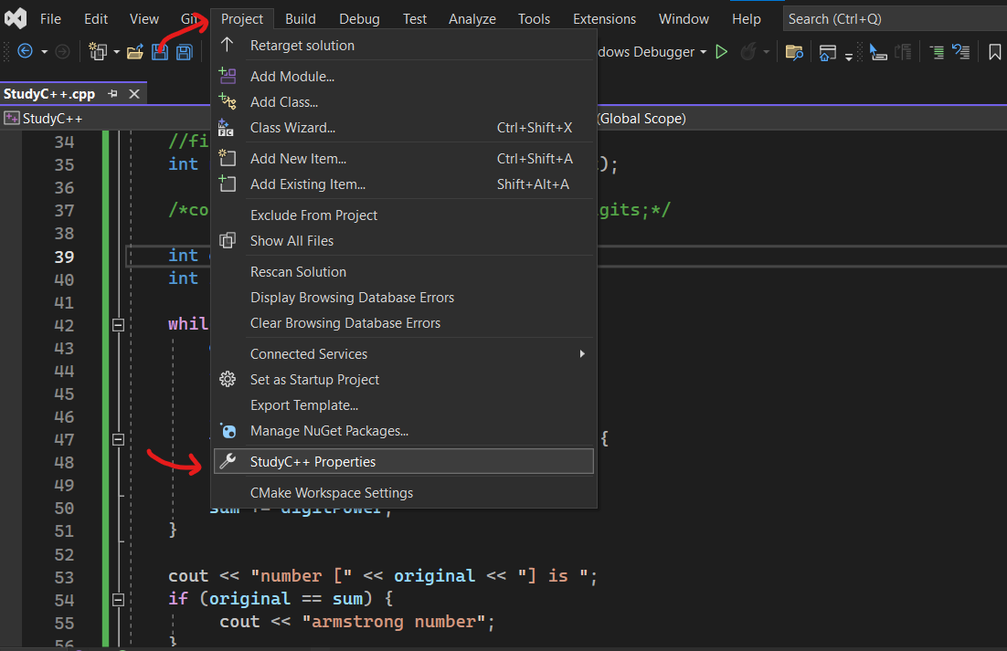Select the StudyC++.cpp editor tab
Screen dimensions: 1007x651
[49, 94]
